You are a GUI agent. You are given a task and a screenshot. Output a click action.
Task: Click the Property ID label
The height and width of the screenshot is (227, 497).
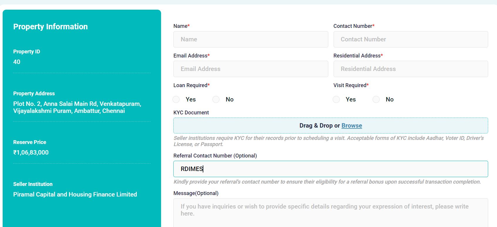[x=27, y=52]
